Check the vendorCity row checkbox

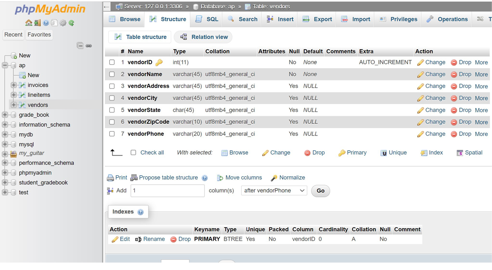(x=112, y=98)
